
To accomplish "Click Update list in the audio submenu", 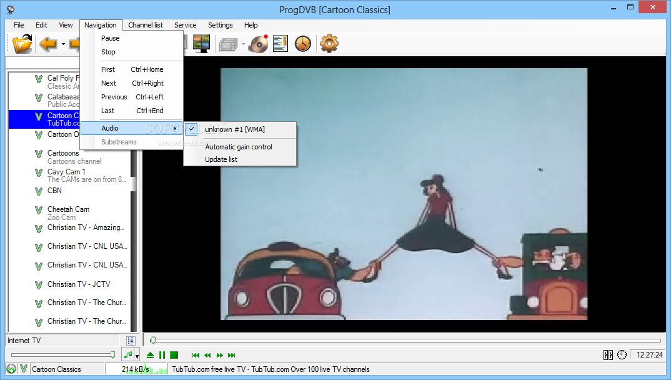I will [221, 159].
